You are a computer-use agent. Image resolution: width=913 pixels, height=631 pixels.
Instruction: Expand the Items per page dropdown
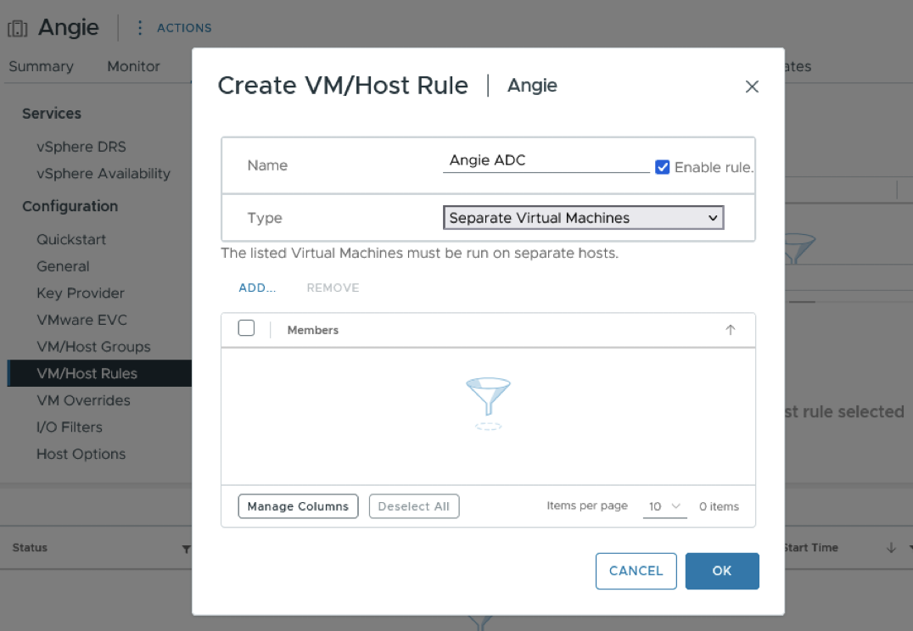(x=664, y=506)
